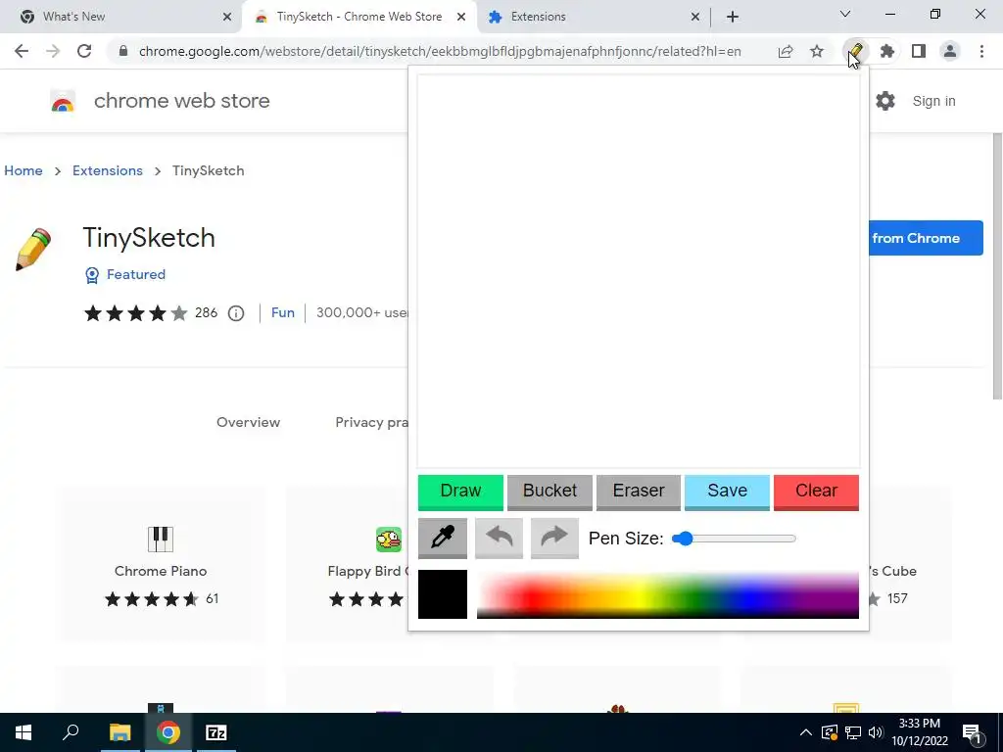
Task: Bookmark this page with the star
Action: click(817, 51)
